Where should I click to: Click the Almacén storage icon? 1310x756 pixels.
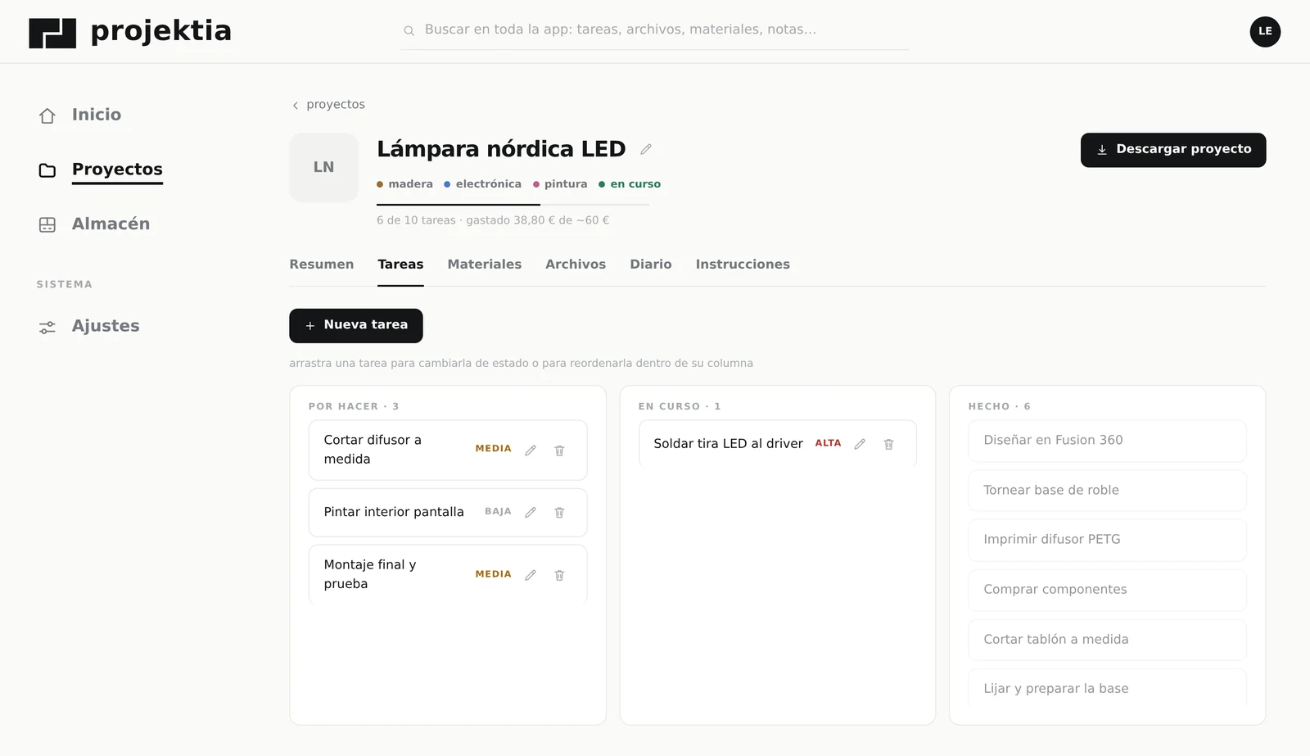[x=47, y=224]
